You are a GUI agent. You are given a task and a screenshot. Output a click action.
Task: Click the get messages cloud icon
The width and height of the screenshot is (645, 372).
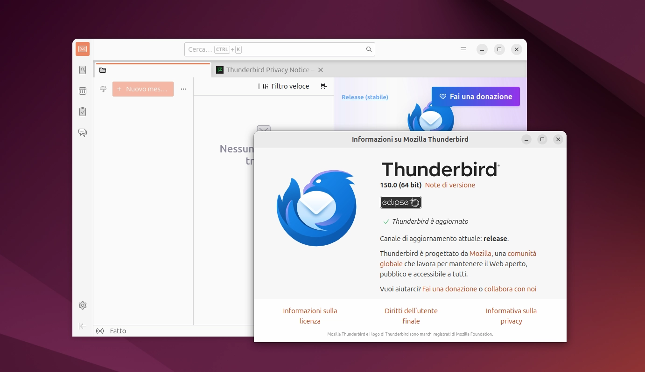[103, 89]
